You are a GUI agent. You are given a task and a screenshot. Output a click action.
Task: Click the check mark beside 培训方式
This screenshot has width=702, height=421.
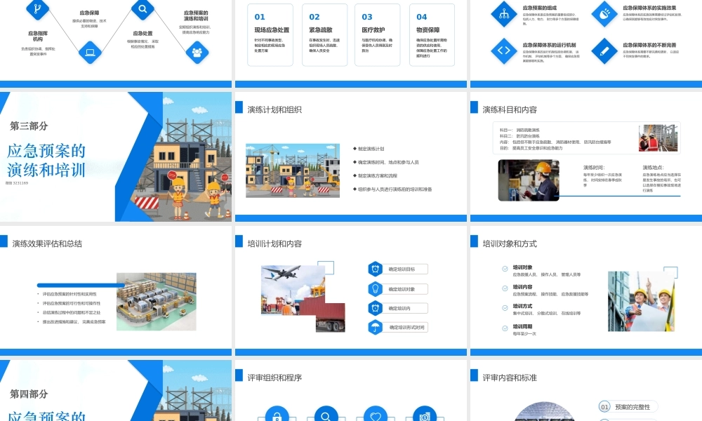(505, 307)
